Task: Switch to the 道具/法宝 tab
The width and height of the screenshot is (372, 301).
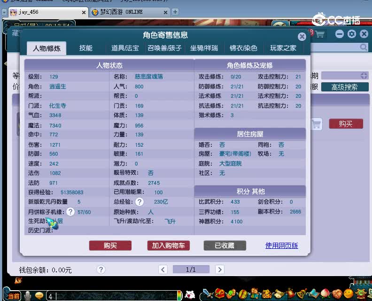Action: pyautogui.click(x=125, y=48)
